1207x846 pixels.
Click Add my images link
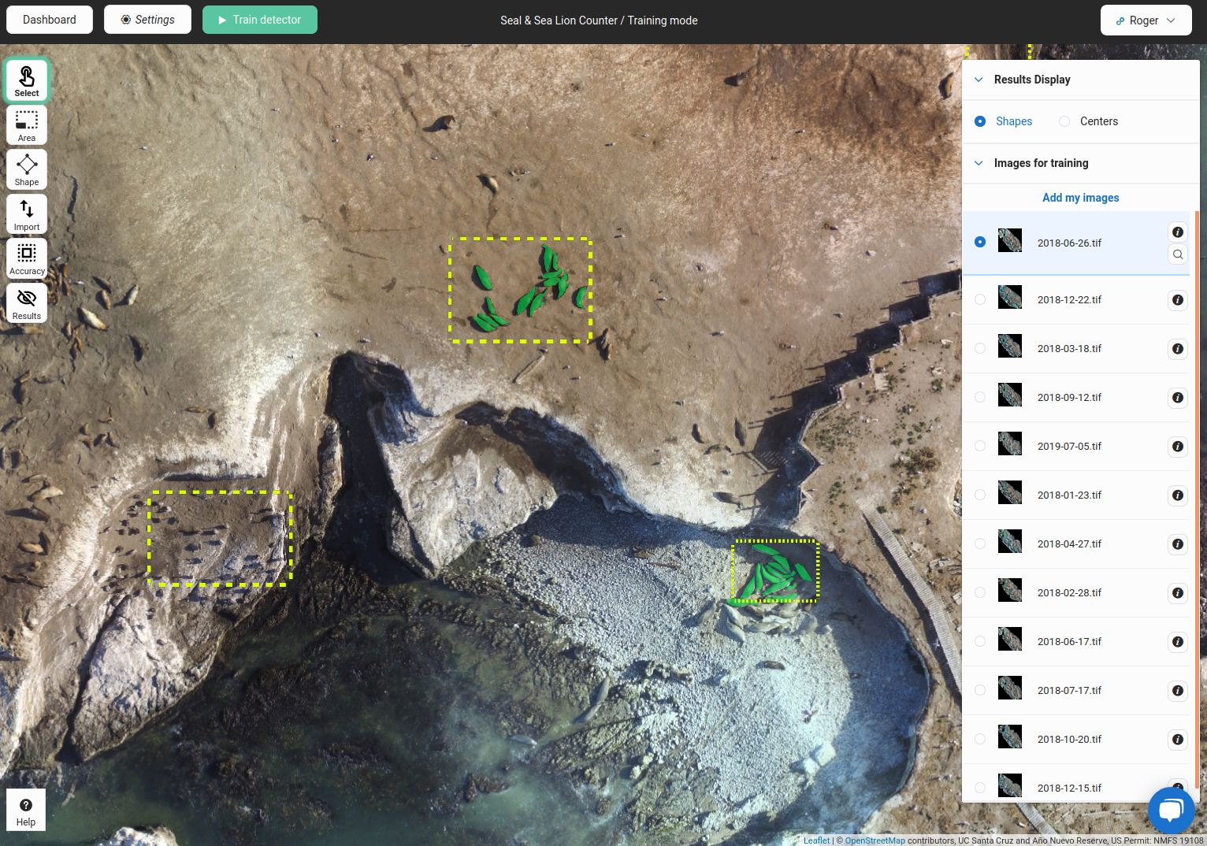[1080, 198]
